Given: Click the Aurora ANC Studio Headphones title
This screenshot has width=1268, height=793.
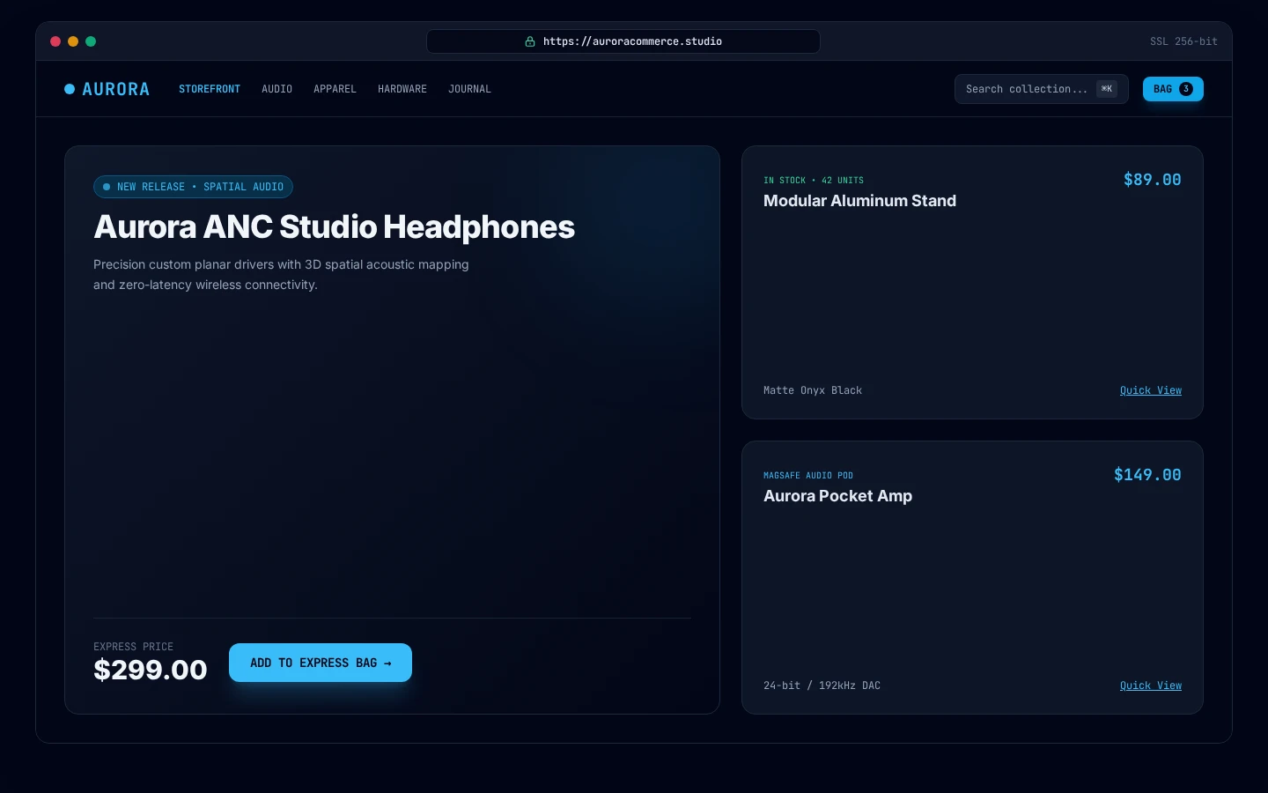Looking at the screenshot, I should [334, 227].
